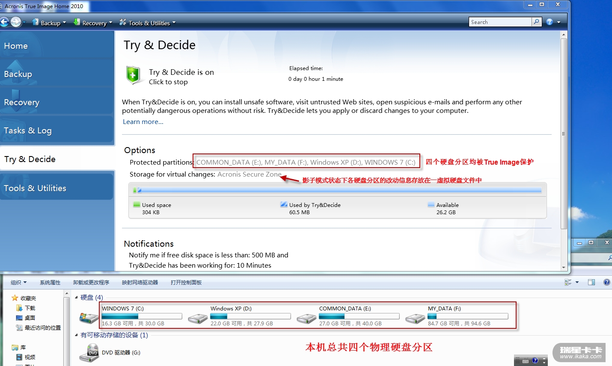This screenshot has height=366, width=612.
Task: Click the keyboard icon on the language bar
Action: (526, 361)
